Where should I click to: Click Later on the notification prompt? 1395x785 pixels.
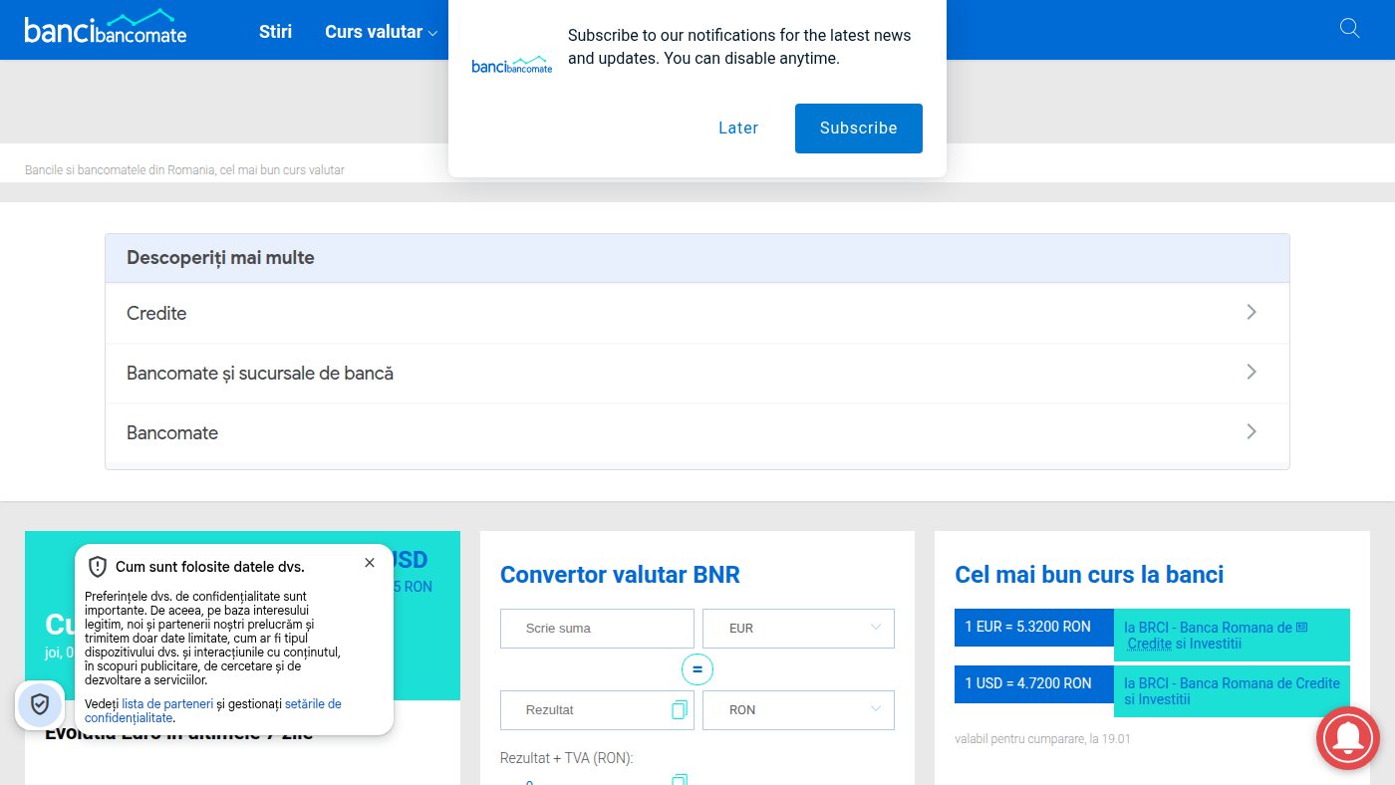[x=738, y=129]
